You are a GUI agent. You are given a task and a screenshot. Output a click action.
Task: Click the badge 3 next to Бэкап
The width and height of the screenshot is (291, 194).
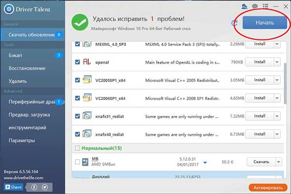point(59,55)
